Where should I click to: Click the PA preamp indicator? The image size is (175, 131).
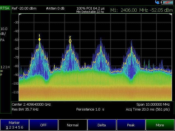pos(2,40)
